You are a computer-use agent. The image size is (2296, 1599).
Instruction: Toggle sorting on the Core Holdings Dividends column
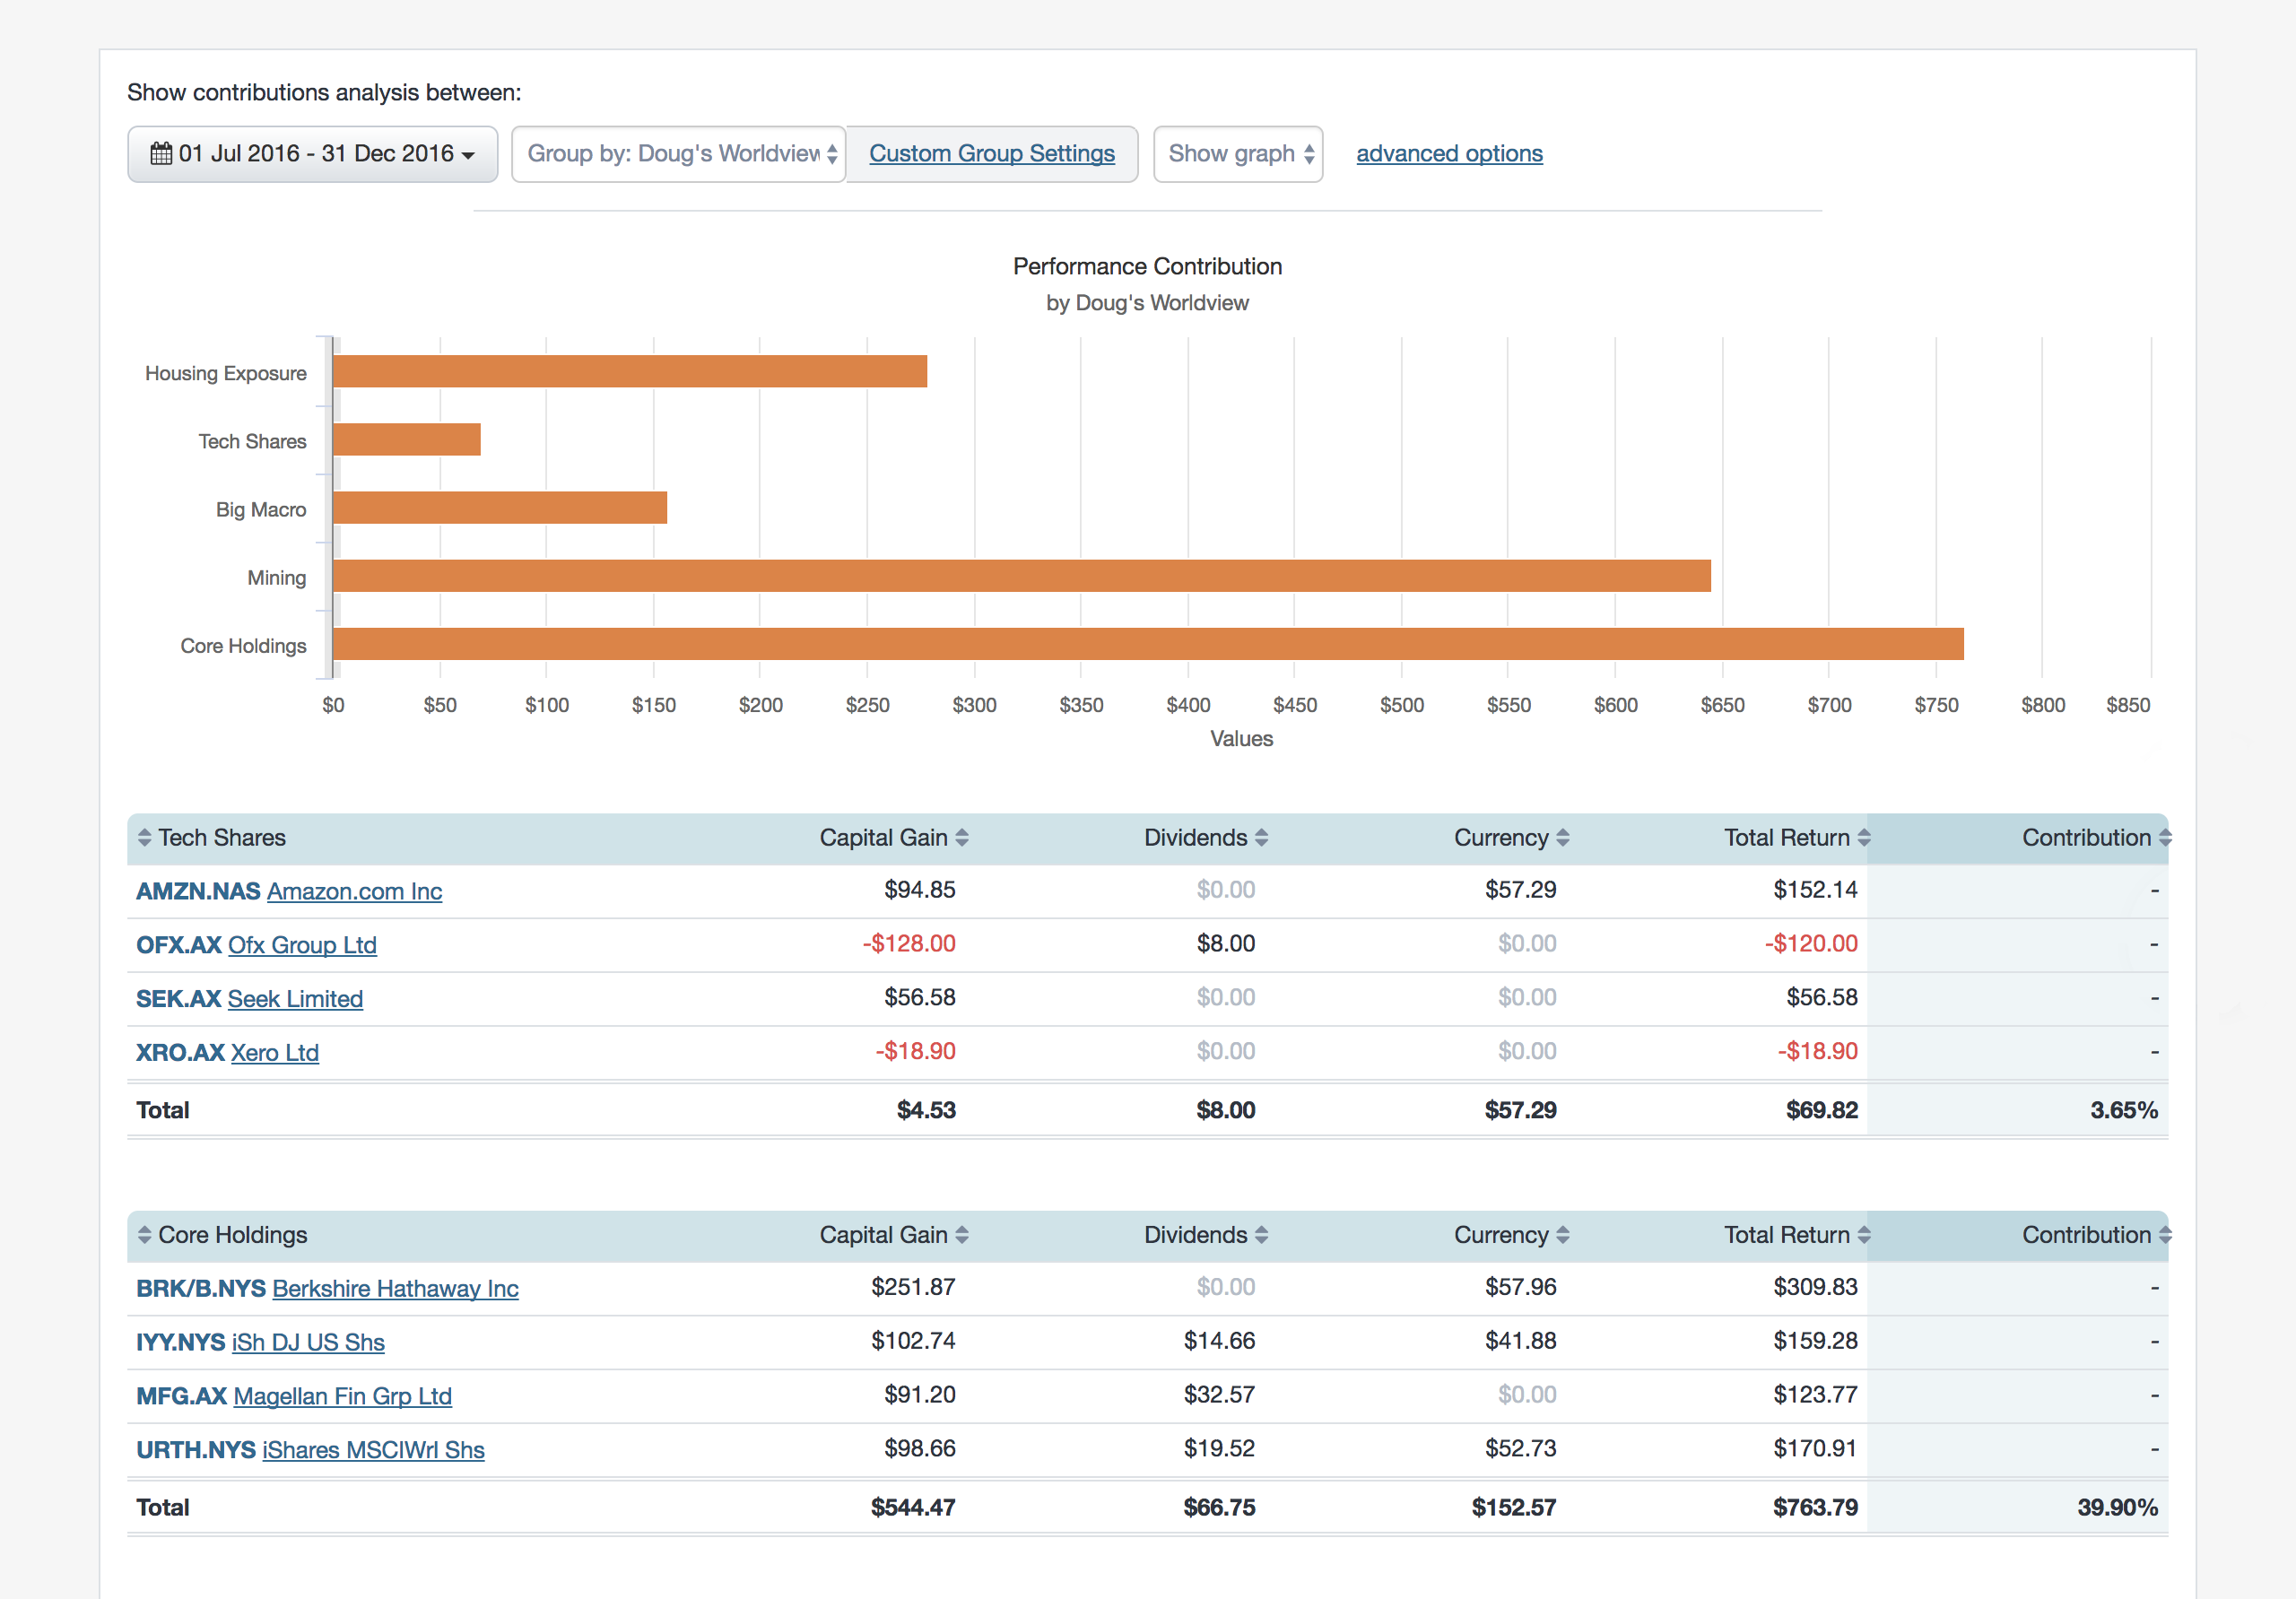pyautogui.click(x=1262, y=1234)
